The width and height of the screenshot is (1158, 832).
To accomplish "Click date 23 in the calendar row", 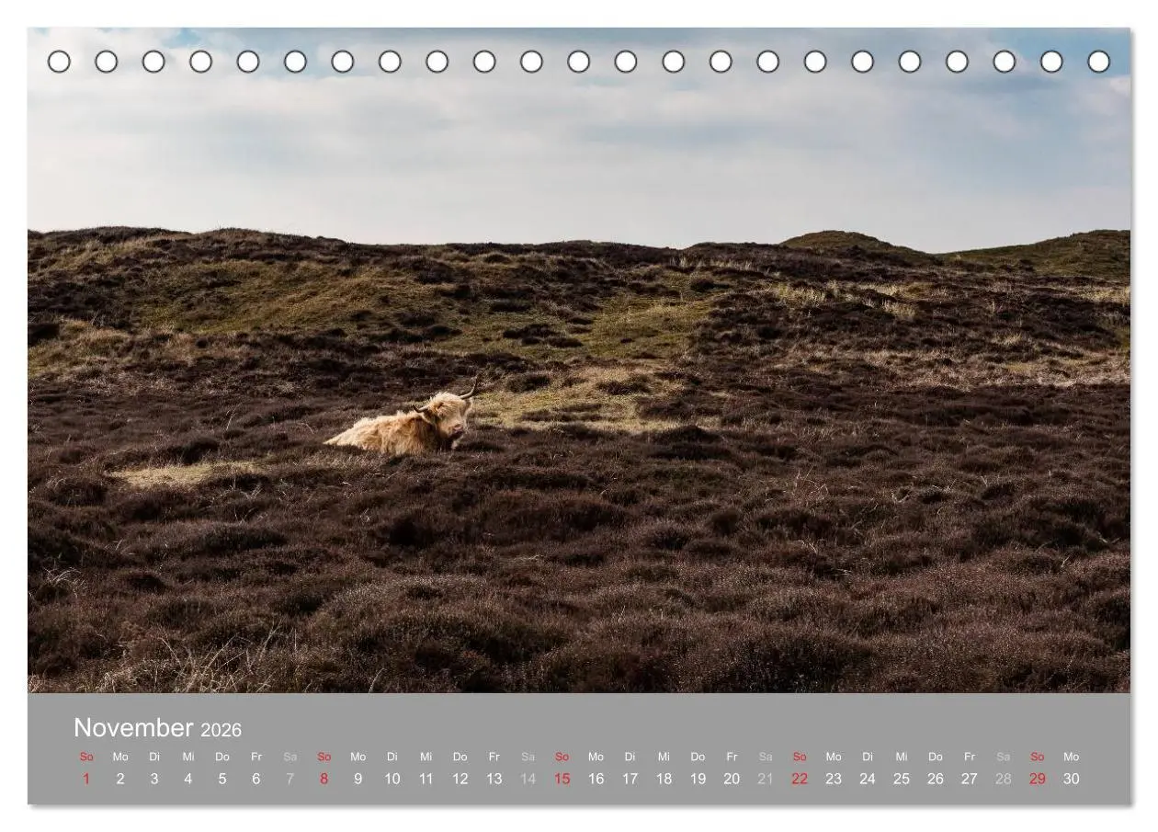I will (x=834, y=779).
